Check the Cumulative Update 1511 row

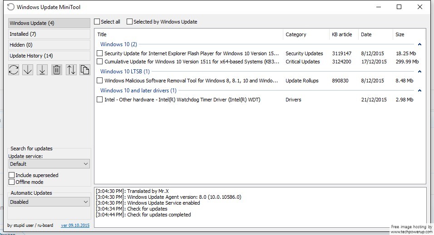coord(99,61)
